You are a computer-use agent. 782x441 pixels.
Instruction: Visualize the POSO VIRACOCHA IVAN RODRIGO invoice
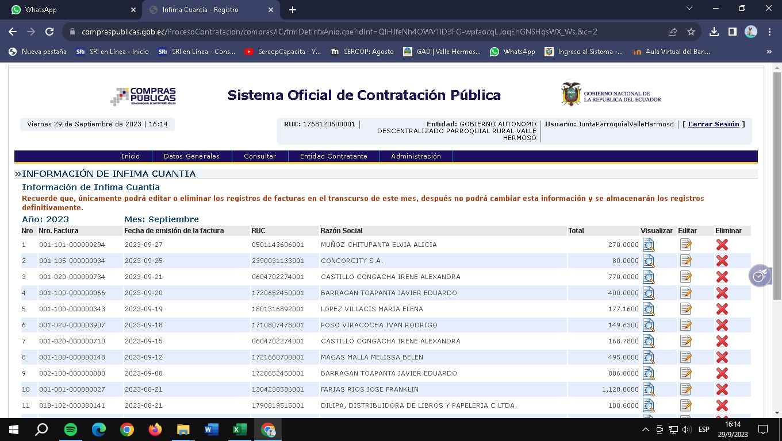(648, 325)
